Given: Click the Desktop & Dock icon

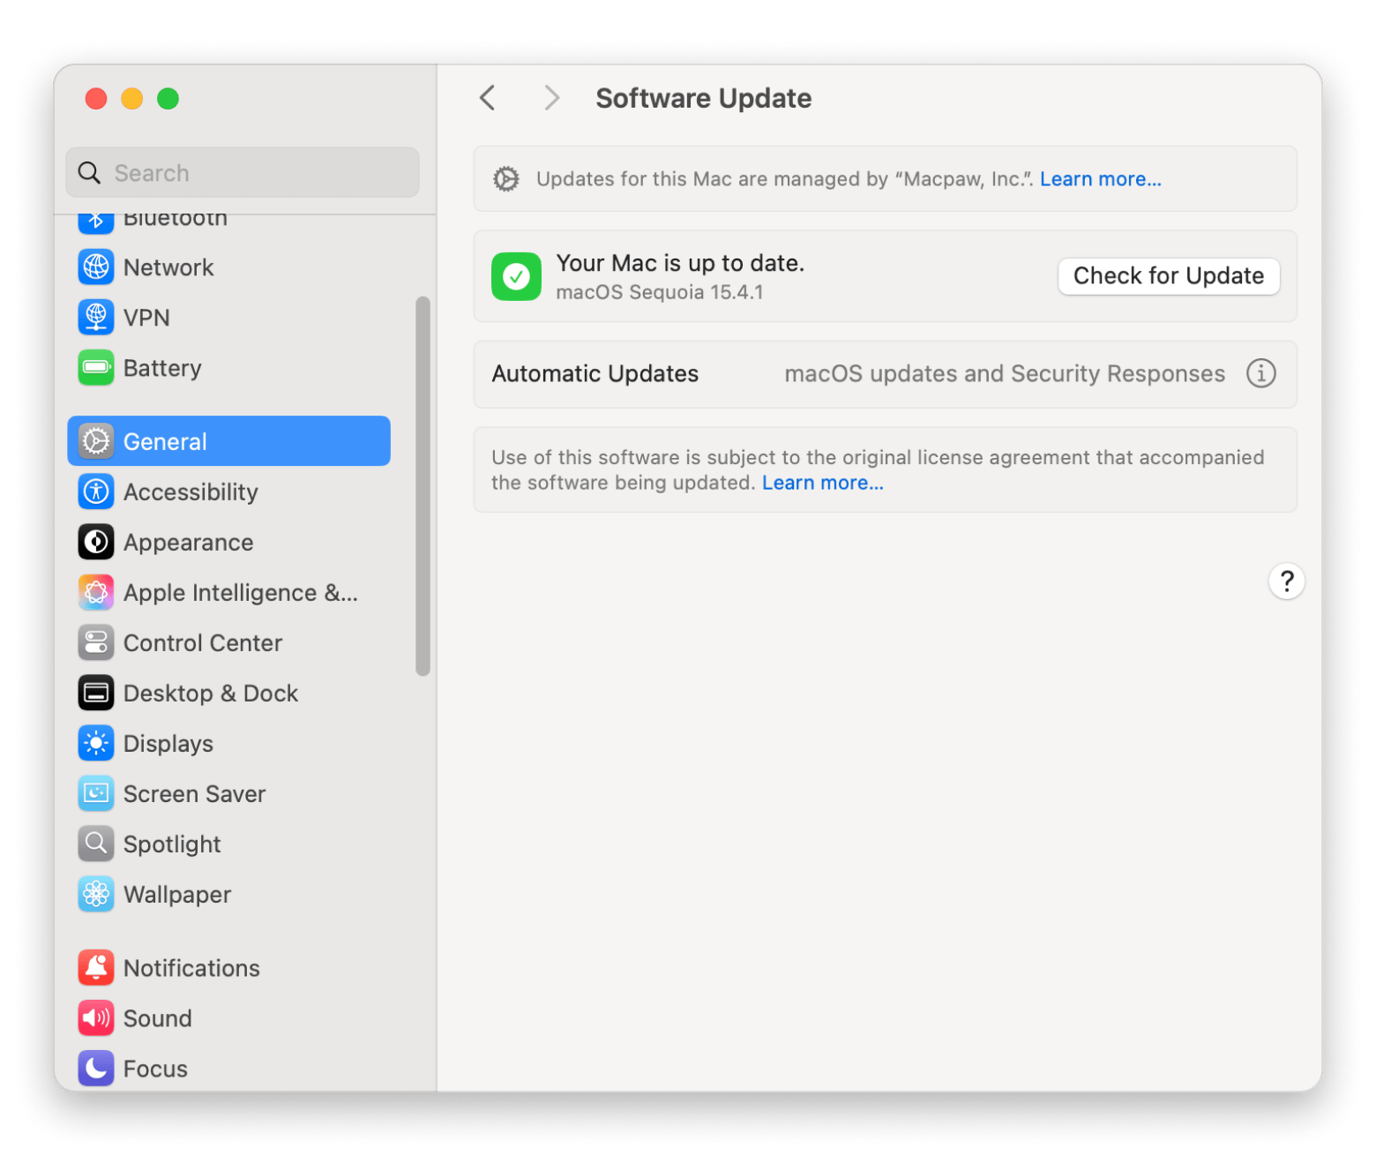Looking at the screenshot, I should tap(96, 693).
